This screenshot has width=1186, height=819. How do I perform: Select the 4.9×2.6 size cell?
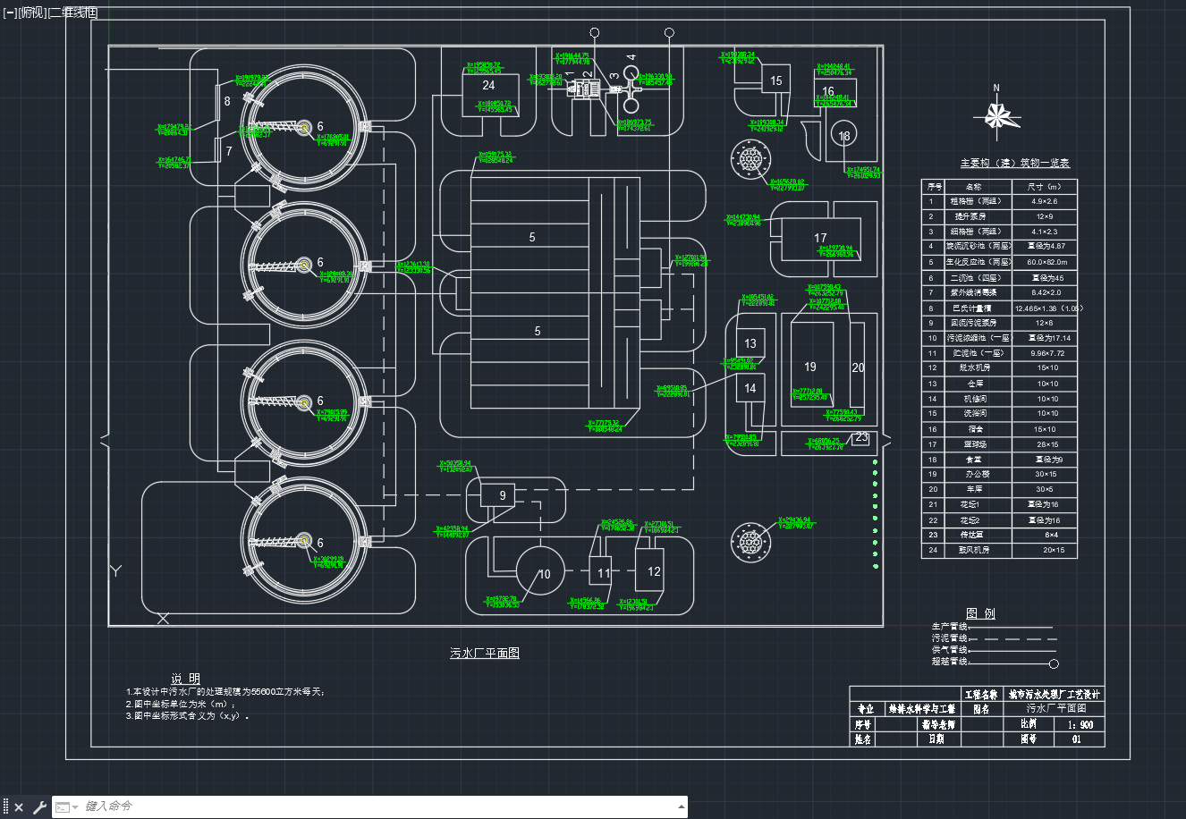[1045, 201]
